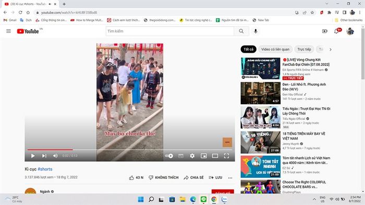
Task: Play the video with the play button
Action: (33, 156)
